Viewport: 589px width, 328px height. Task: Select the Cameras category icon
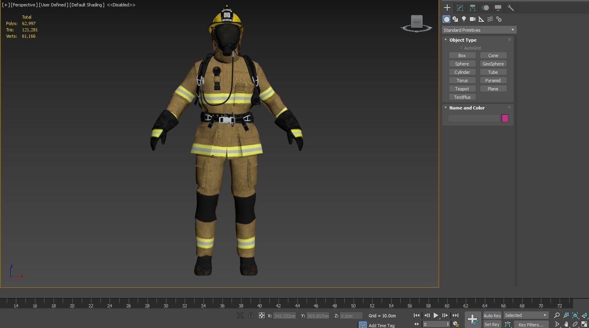pos(473,19)
